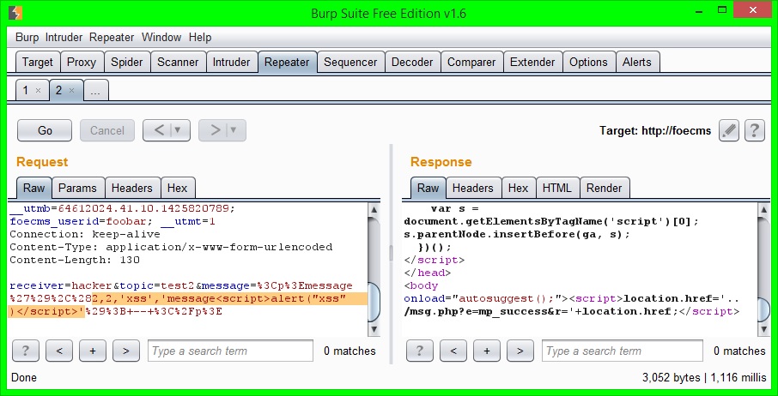Click the Target: http://foecms label
Image resolution: width=778 pixels, height=396 pixels.
655,130
